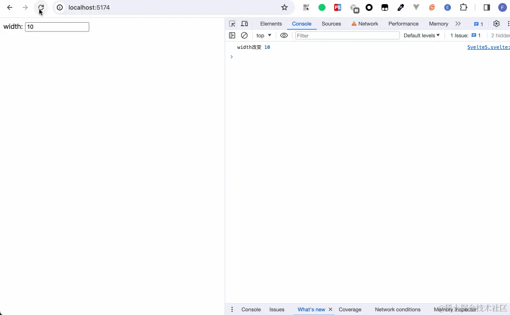Viewport: 510px width, 315px height.
Task: Open the issues counter badge in tab bar
Action: (479, 24)
